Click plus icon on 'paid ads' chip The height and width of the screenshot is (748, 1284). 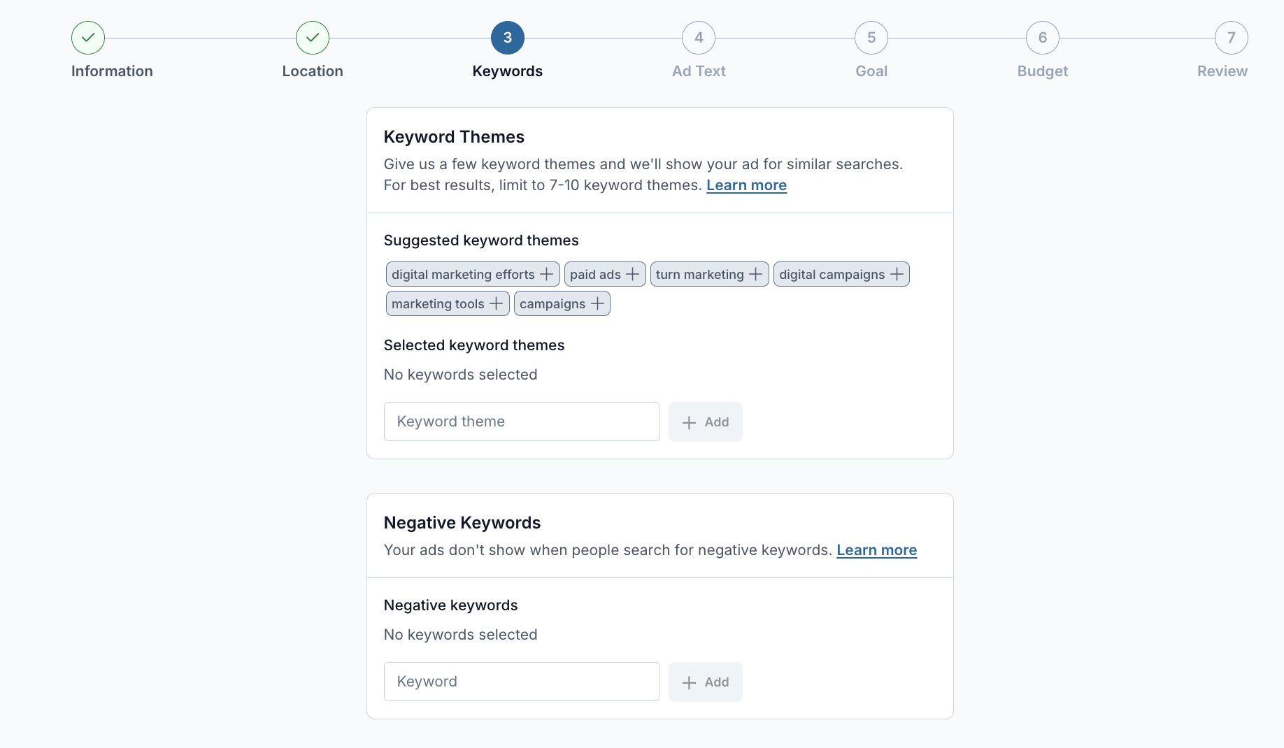(x=632, y=275)
